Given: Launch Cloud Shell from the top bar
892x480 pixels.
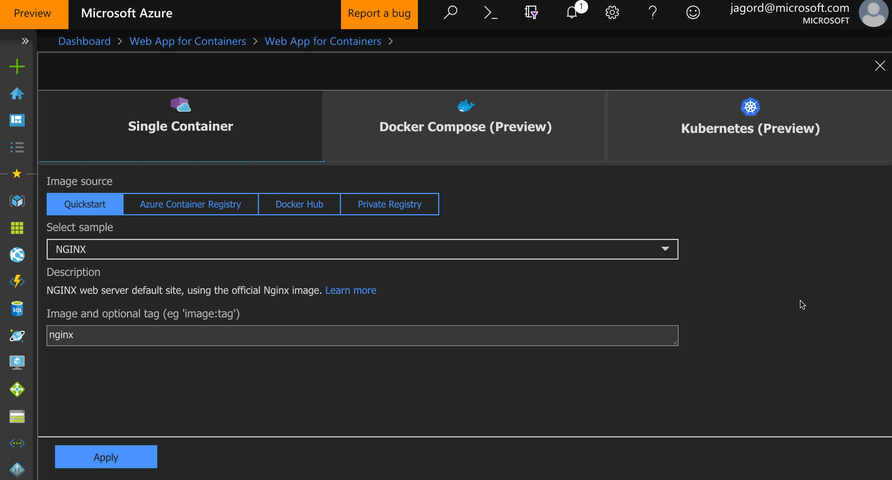Looking at the screenshot, I should tap(491, 13).
